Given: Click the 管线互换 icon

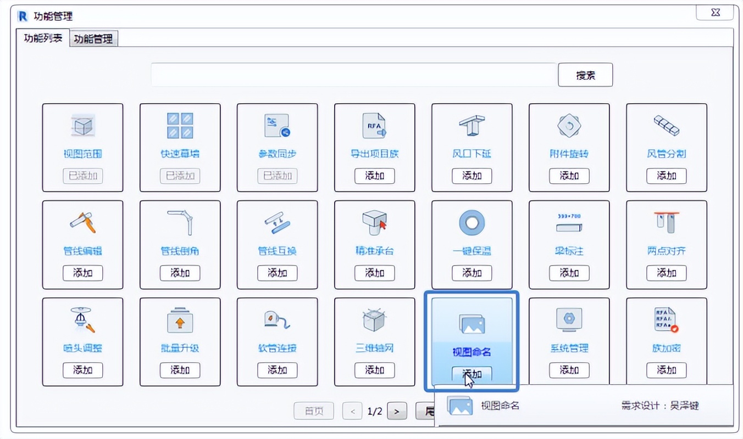Looking at the screenshot, I should coord(278,223).
